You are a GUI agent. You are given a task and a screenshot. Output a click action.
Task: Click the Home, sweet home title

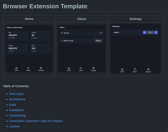coord(15,28)
